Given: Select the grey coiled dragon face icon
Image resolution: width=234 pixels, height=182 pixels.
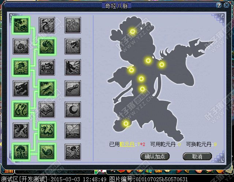Looking at the screenshot, I should click(47, 67).
